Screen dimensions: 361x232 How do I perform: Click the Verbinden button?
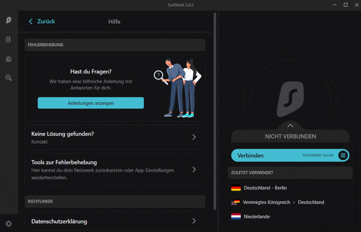pyautogui.click(x=290, y=155)
